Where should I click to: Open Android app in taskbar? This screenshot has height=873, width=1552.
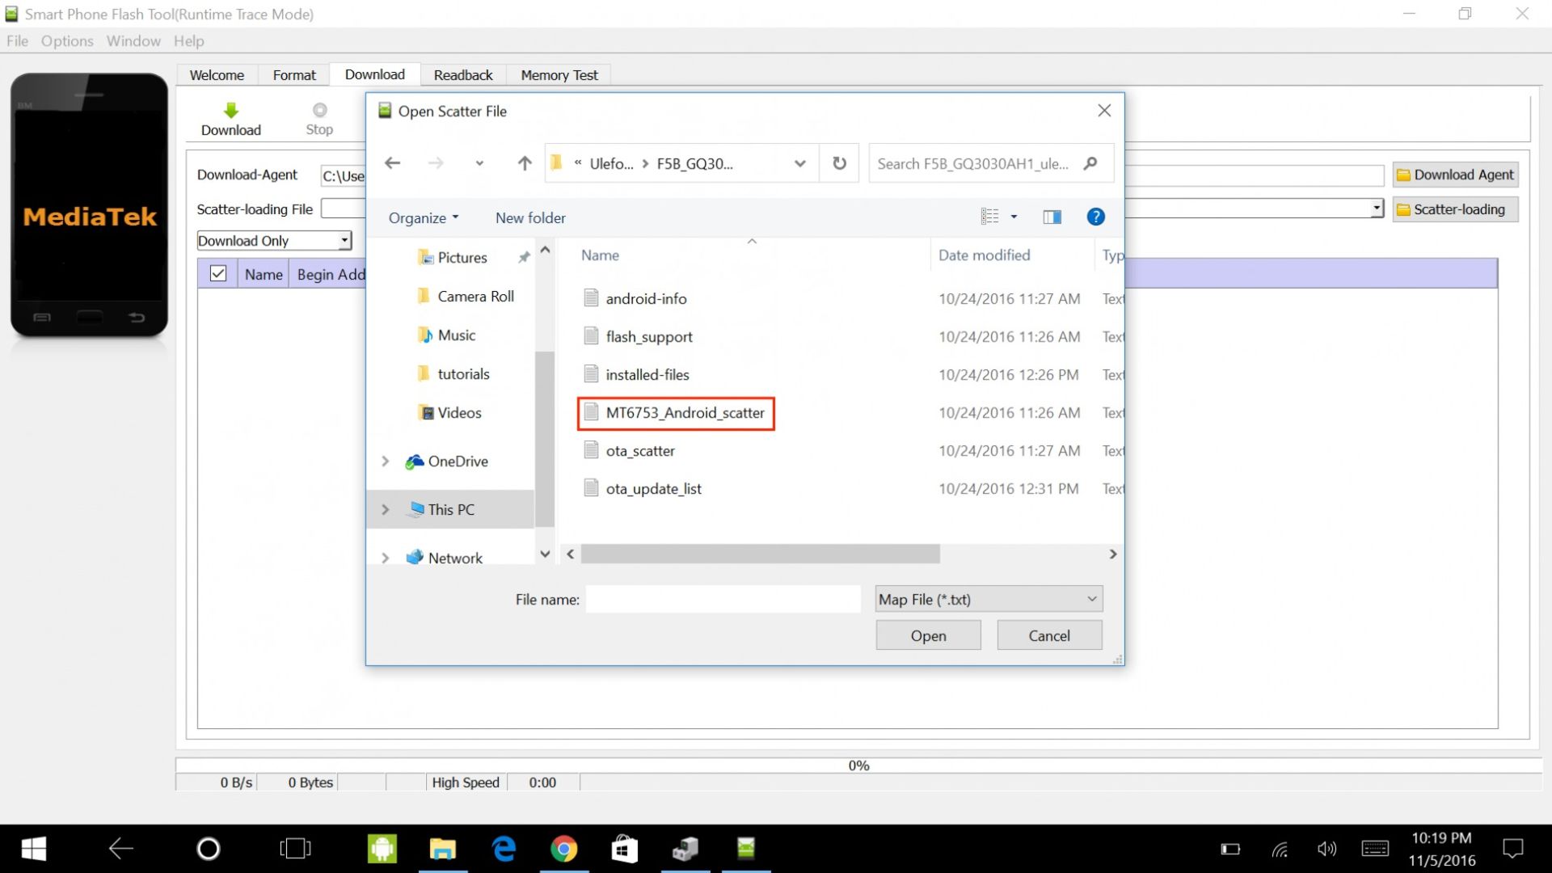point(382,849)
